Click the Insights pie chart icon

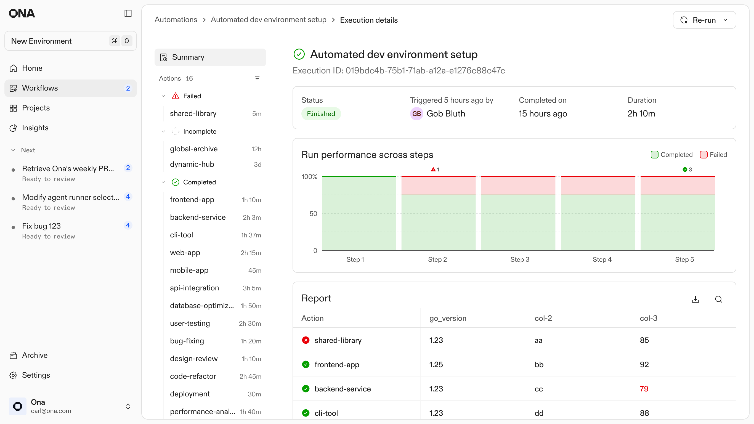(13, 128)
